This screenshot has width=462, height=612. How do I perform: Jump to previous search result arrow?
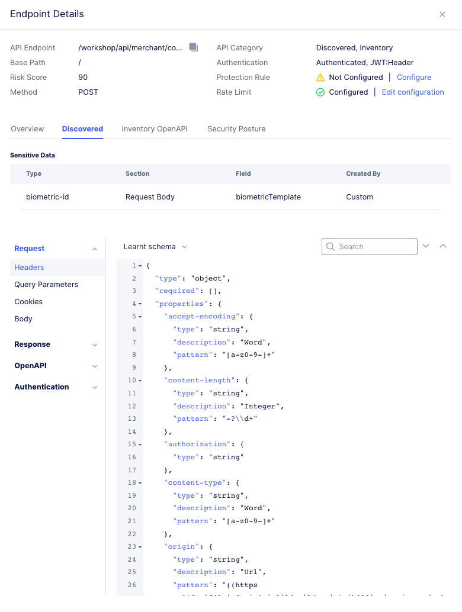point(442,246)
